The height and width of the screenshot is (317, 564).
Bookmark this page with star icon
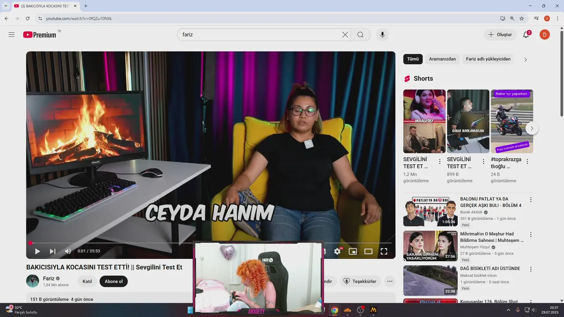pyautogui.click(x=522, y=18)
